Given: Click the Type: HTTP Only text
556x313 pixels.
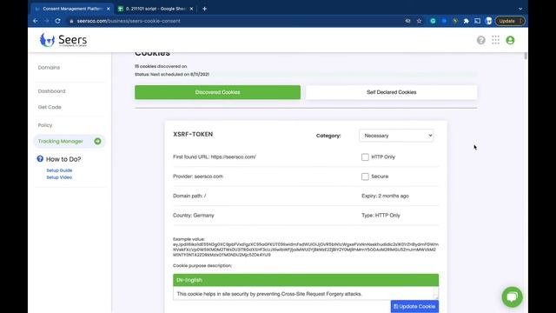Looking at the screenshot, I should (381, 216).
